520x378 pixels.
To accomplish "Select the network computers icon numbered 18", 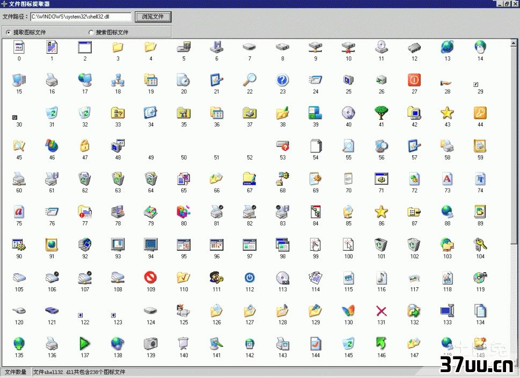I will coord(118,80).
